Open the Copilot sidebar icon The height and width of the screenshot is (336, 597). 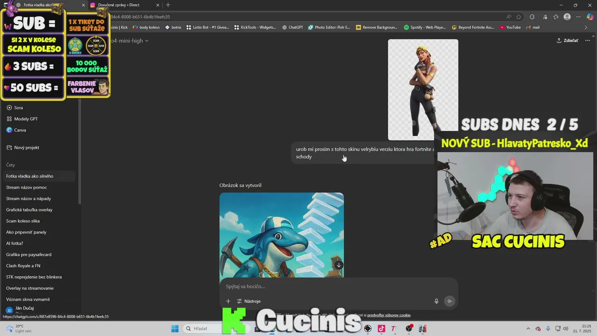pyautogui.click(x=590, y=17)
